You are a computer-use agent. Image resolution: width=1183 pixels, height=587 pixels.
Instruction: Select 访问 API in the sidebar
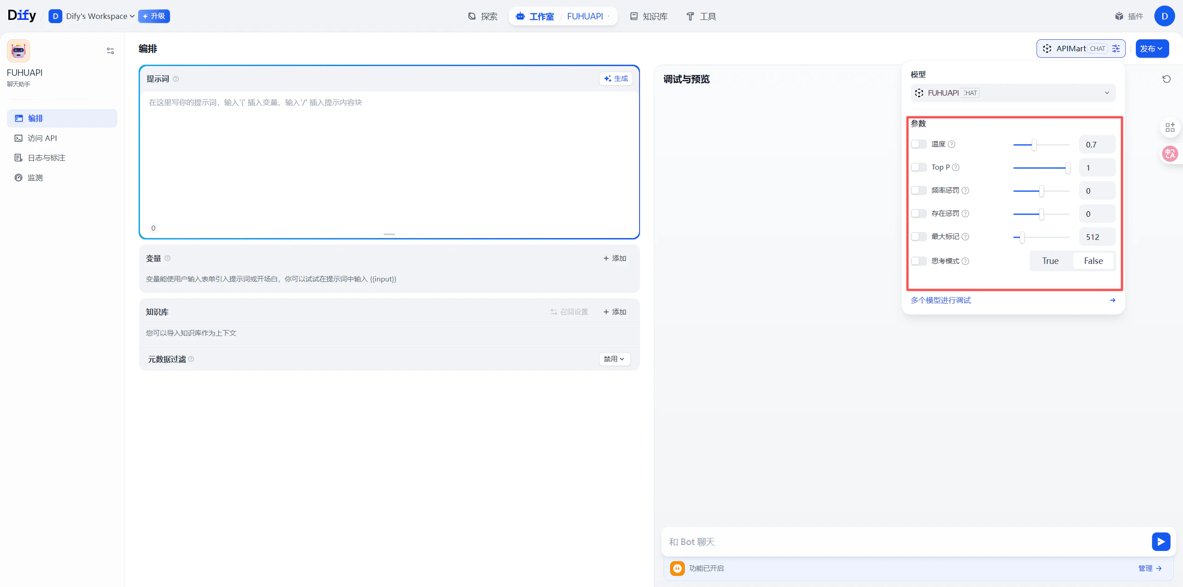coord(62,138)
